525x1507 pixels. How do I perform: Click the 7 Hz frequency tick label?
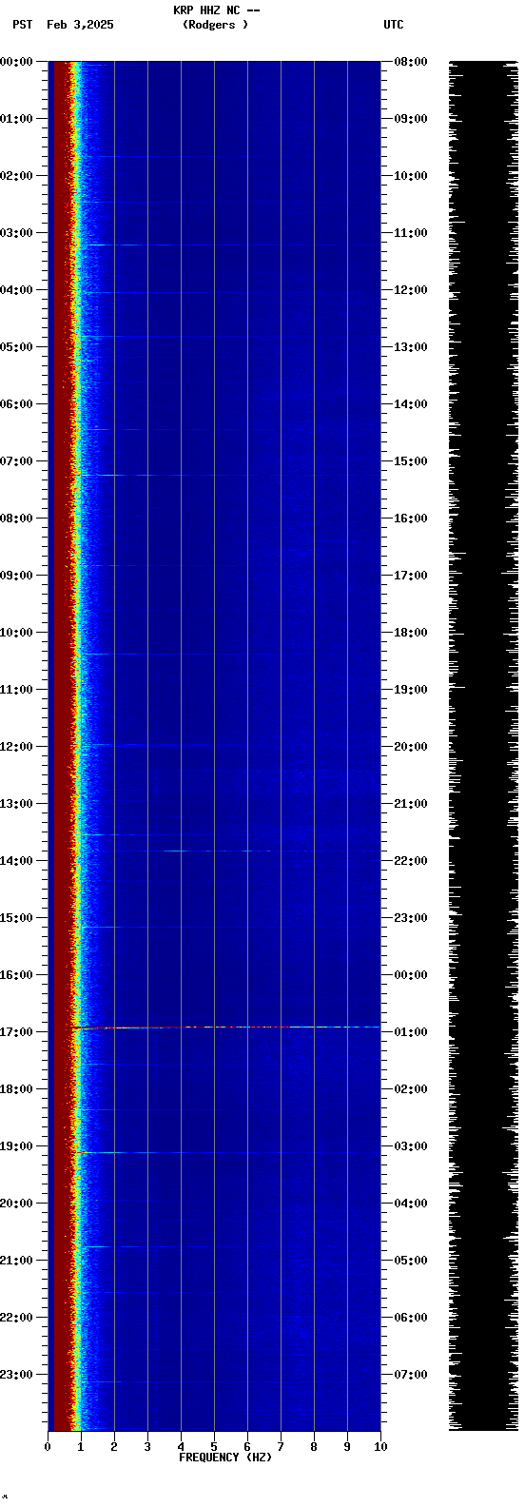tap(281, 1447)
